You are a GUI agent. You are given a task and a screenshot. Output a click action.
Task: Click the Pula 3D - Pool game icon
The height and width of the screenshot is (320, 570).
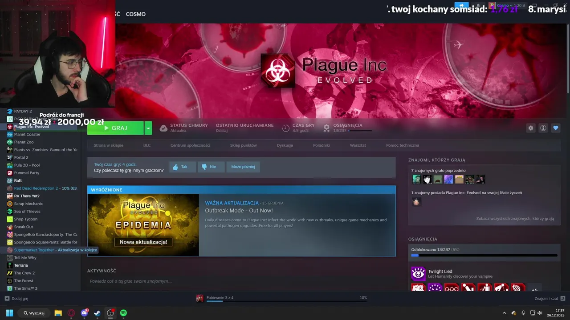10,165
